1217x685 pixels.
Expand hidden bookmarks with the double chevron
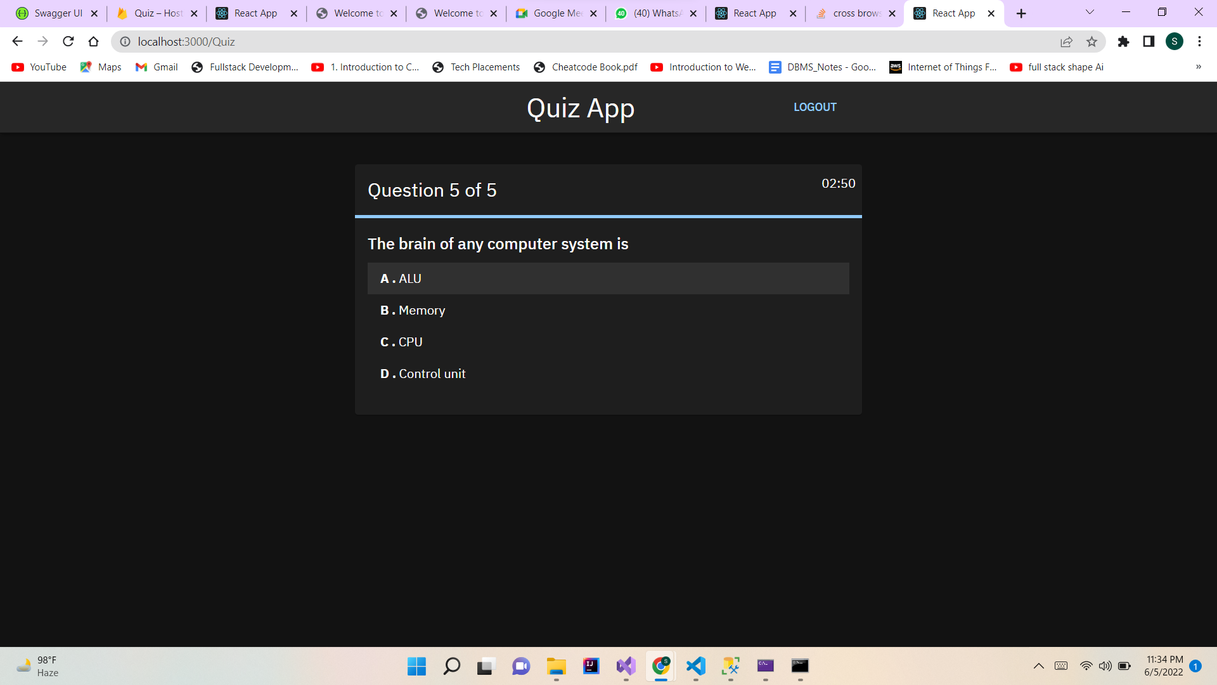1199,67
